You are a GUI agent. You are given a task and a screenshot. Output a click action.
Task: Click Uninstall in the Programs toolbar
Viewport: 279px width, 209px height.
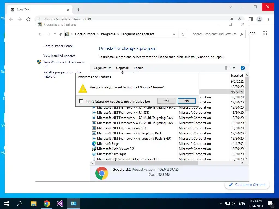click(122, 68)
